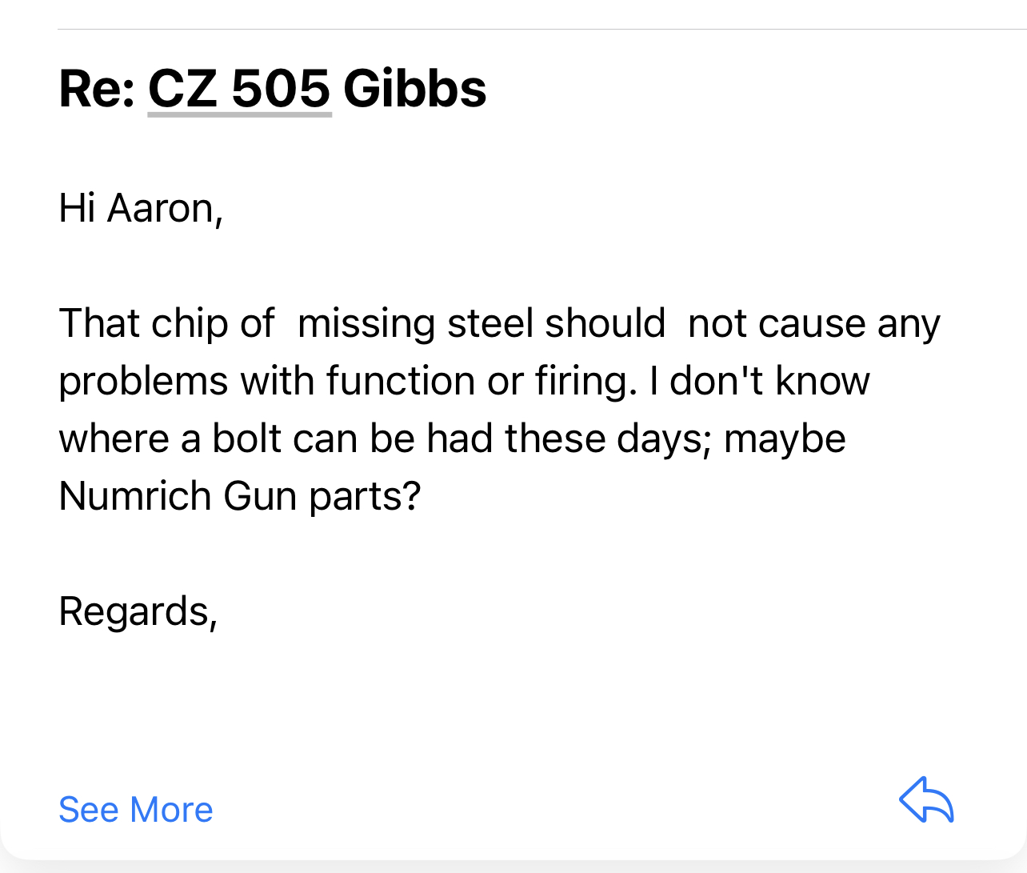Open the See More link
The image size is (1027, 873).
click(136, 810)
